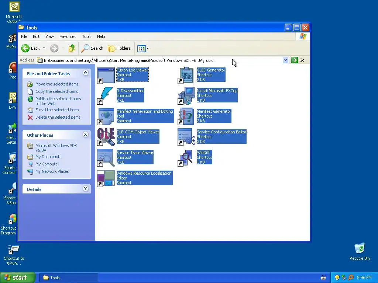Open the address bar dropdown arrow
This screenshot has height=283, width=378.
(285, 60)
